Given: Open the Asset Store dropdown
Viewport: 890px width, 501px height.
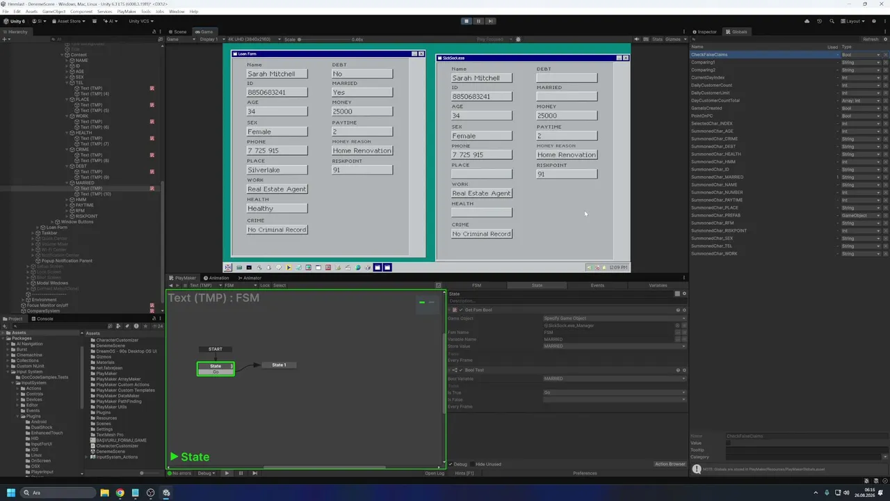Looking at the screenshot, I should pos(69,21).
